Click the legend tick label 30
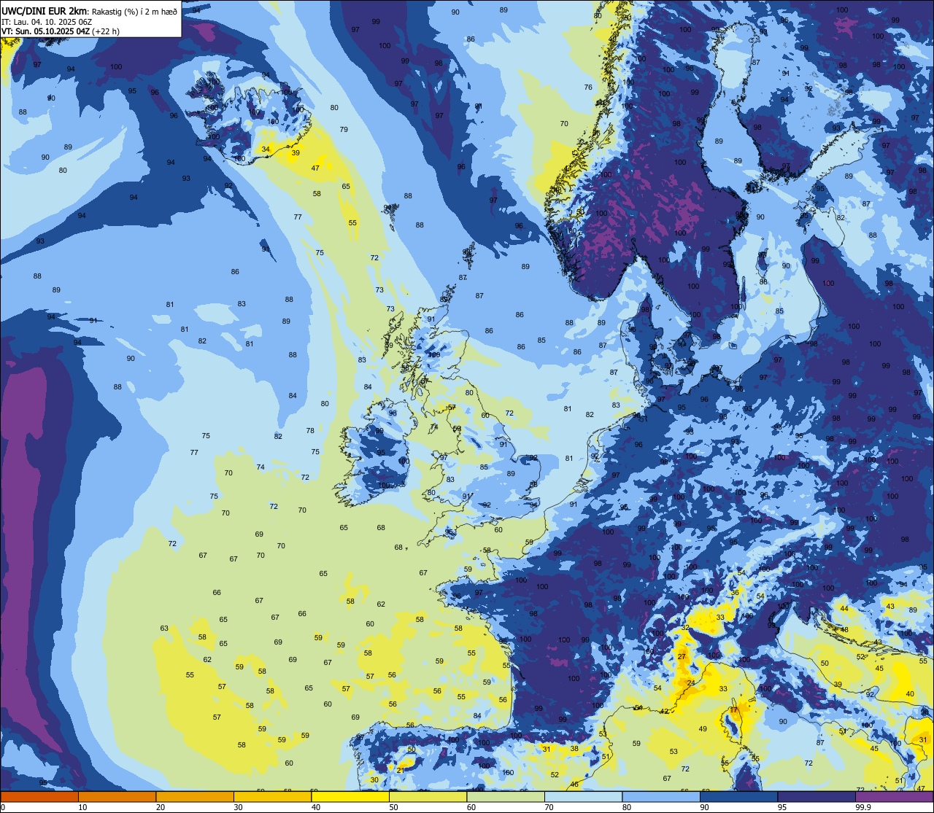 238,806
